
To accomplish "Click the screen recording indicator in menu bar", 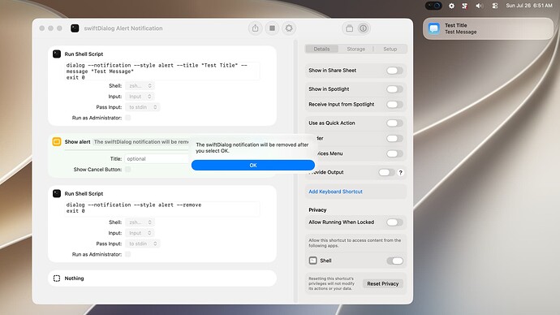I will point(433,6).
